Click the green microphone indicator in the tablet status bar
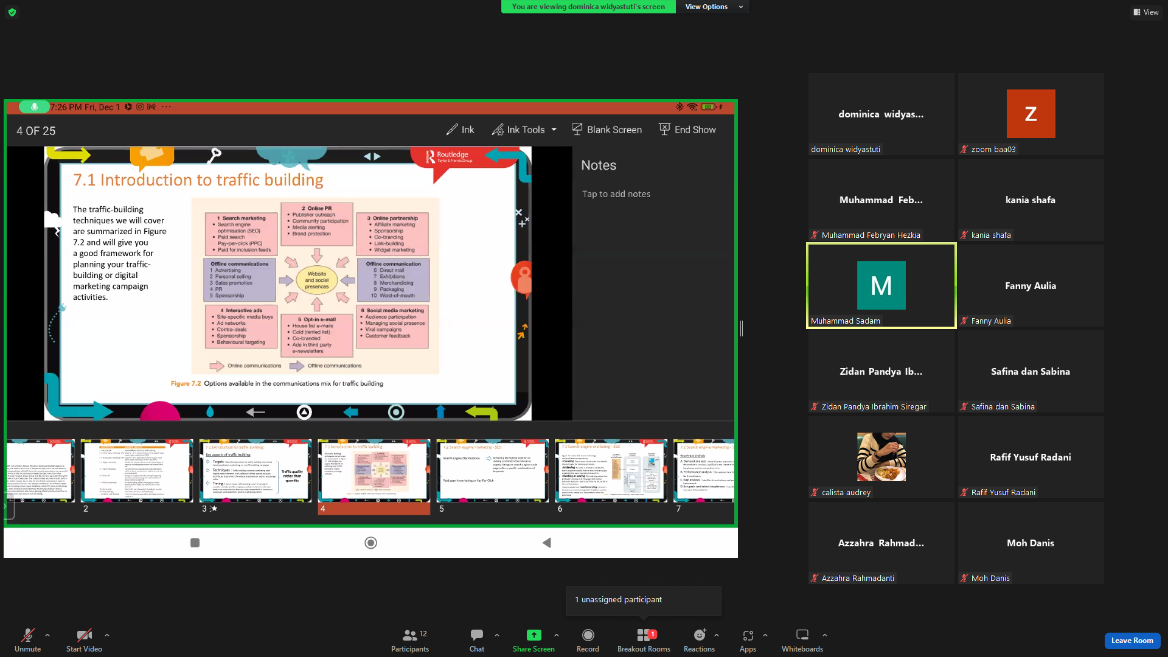Screen dimensions: 1168x657 click(34, 107)
